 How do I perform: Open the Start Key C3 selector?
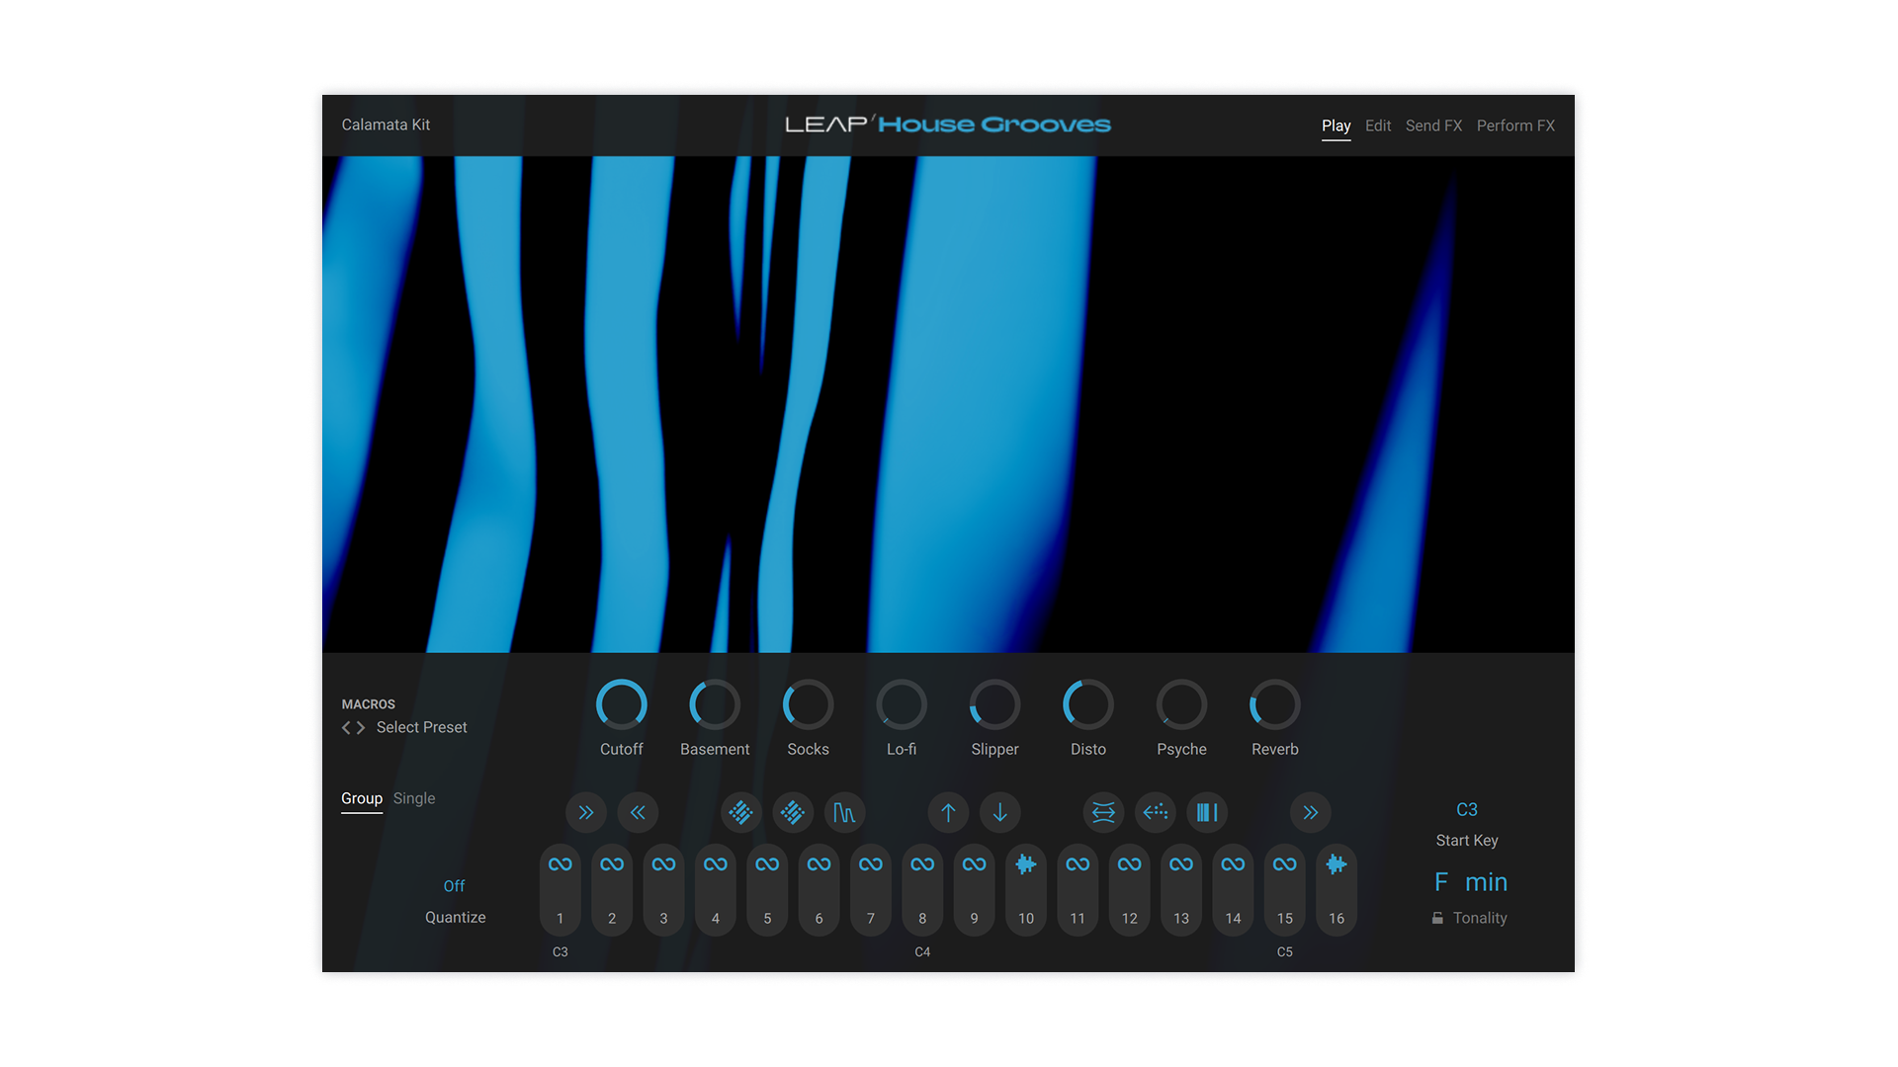click(1466, 810)
